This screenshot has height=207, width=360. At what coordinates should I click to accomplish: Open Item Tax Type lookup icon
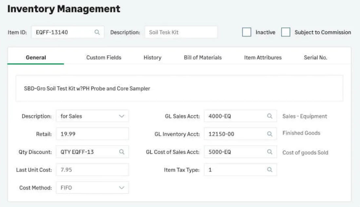pos(270,170)
